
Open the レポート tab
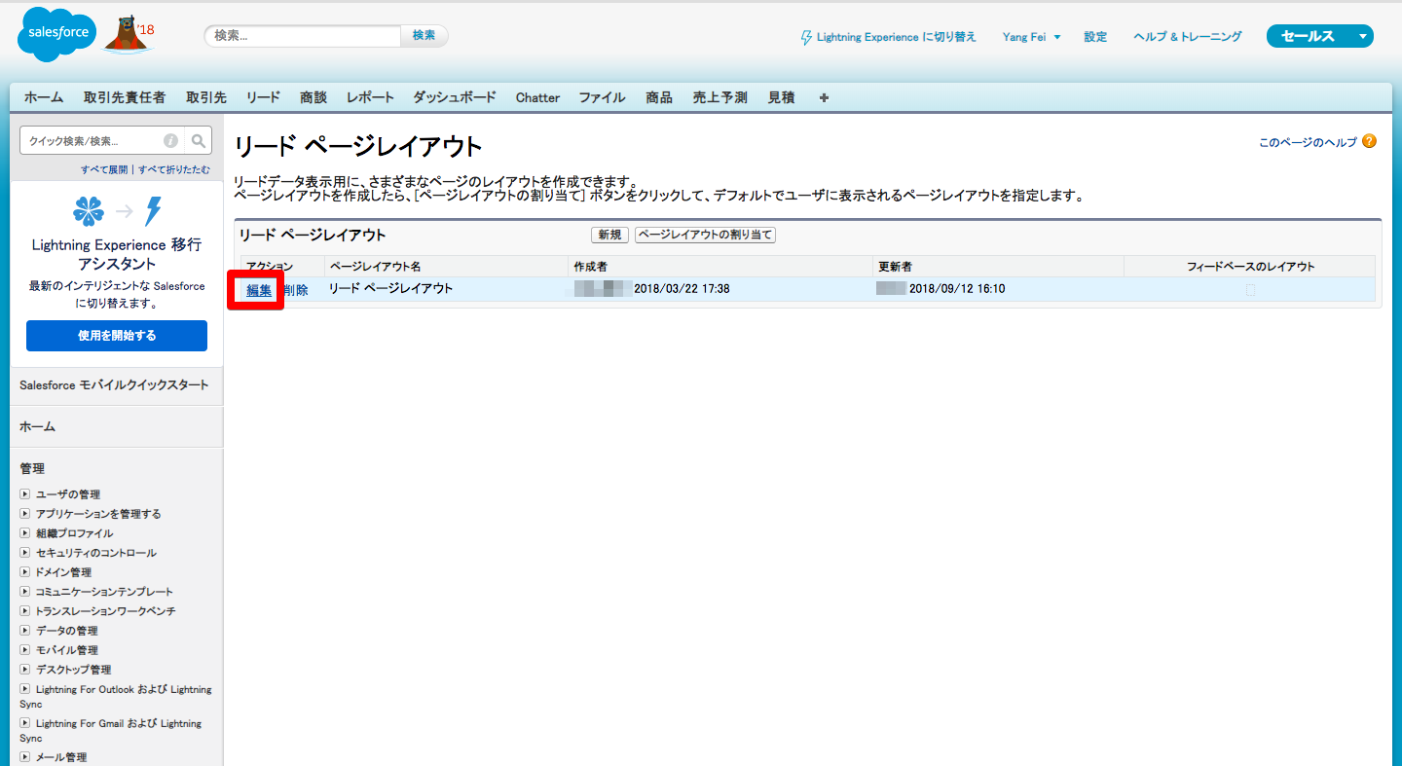tap(370, 97)
